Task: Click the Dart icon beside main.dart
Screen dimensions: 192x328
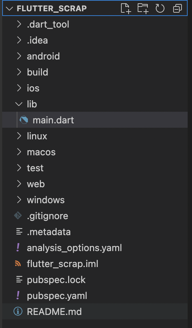Action: (24, 120)
